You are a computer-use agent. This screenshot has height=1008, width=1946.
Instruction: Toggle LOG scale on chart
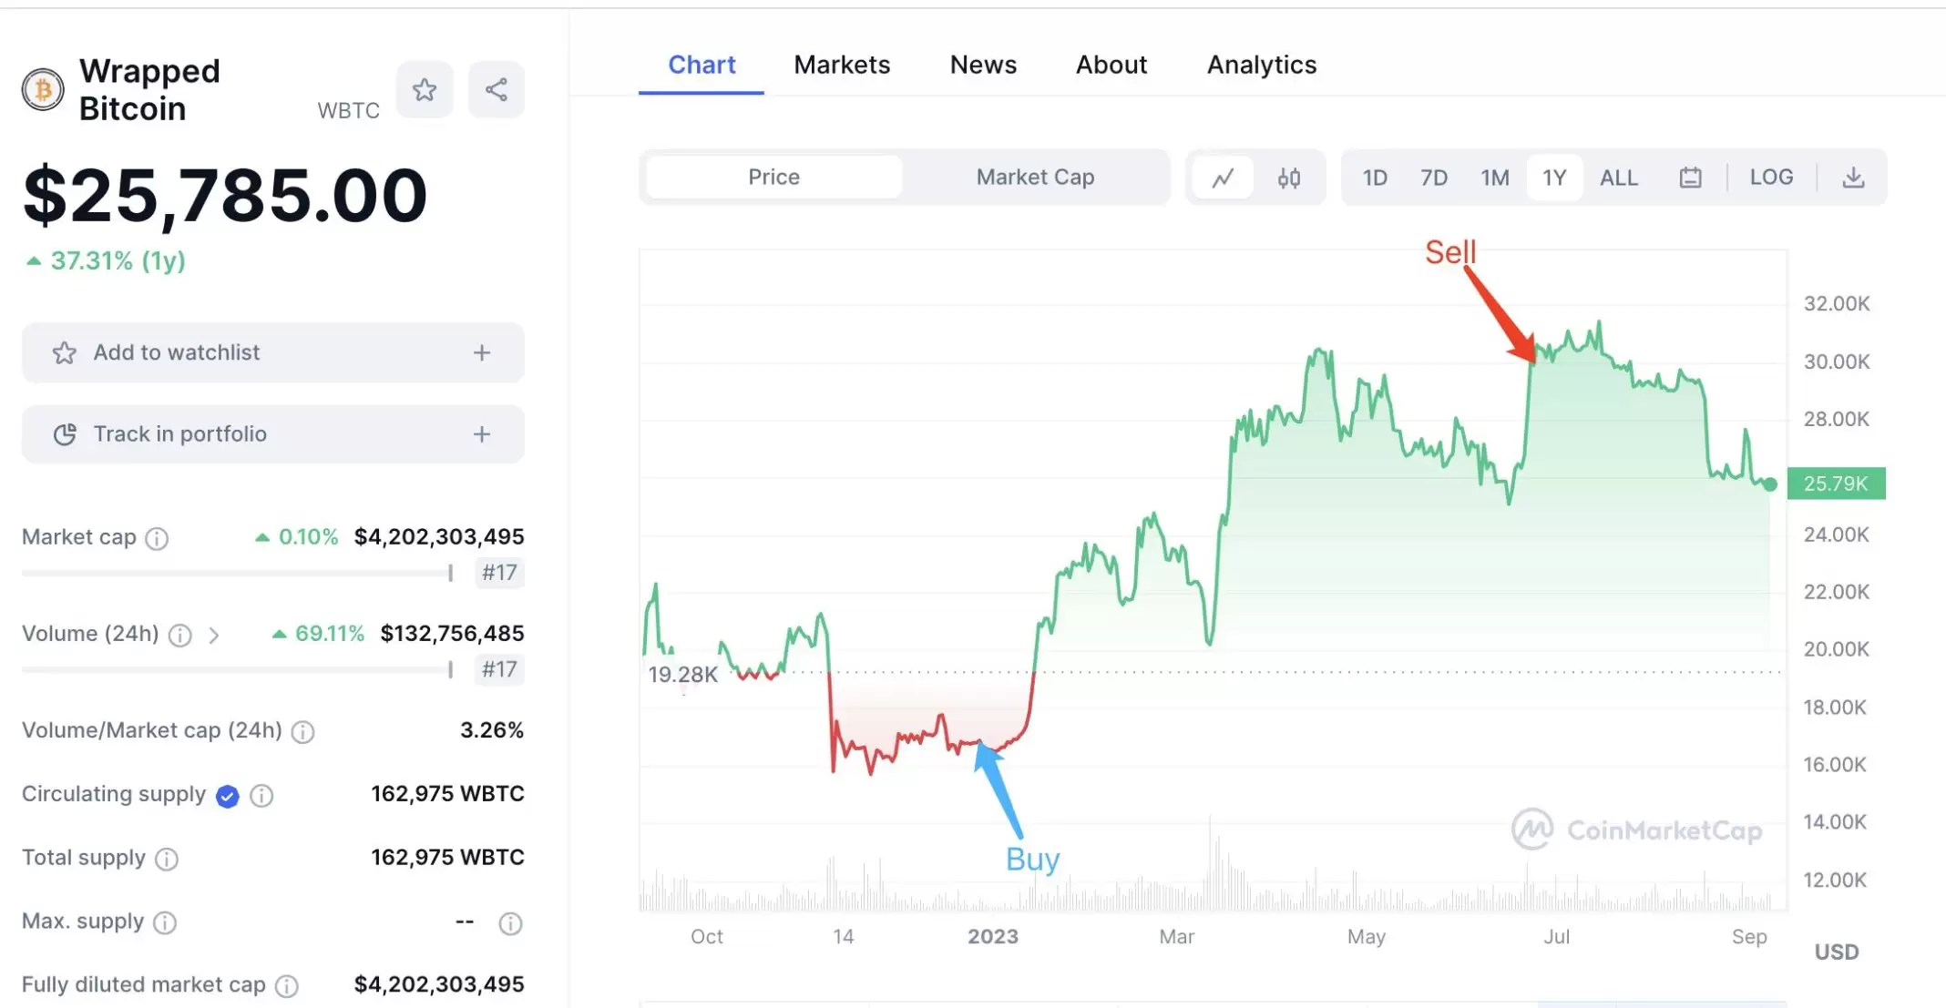tap(1771, 178)
